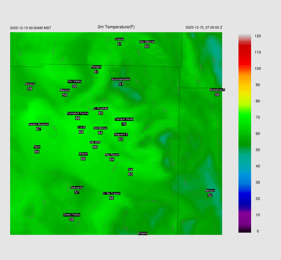
Task: Pick the purple band near 10 on colorbar
Action: [245, 215]
